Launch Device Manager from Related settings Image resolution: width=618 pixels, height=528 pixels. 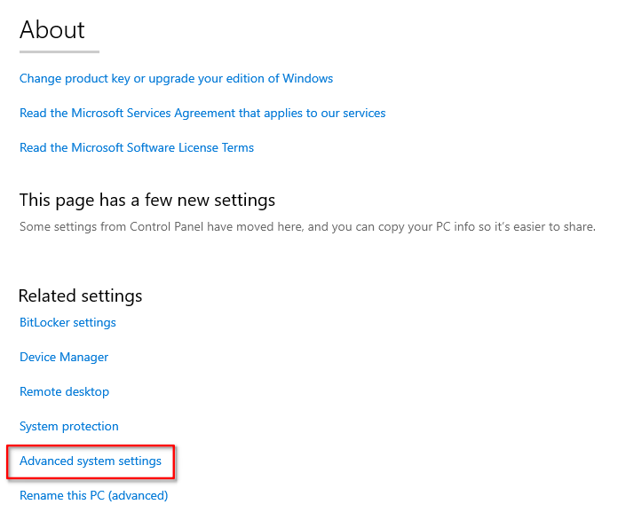tap(64, 358)
